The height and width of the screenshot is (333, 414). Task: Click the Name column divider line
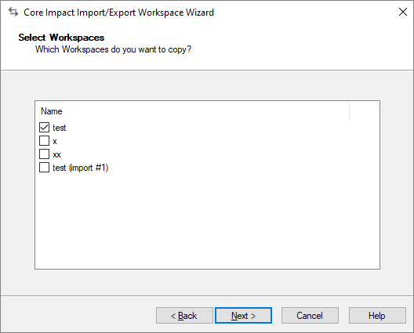pos(349,111)
